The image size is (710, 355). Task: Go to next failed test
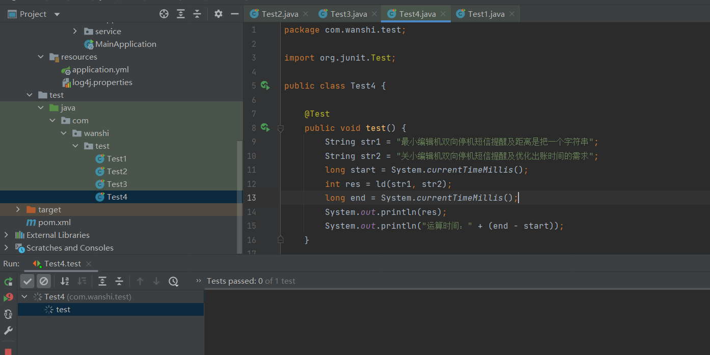156,281
